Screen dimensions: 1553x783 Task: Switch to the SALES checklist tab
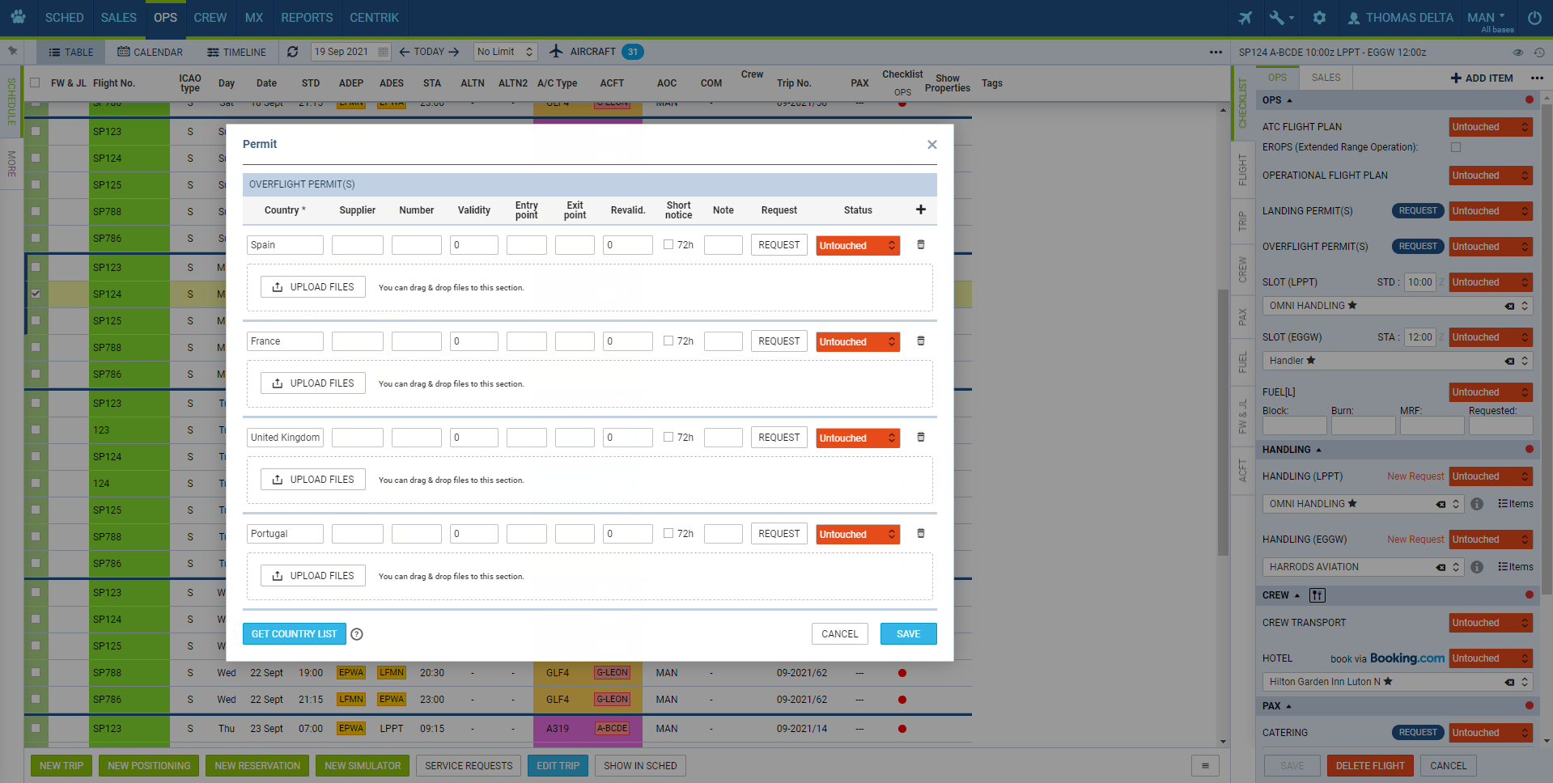(x=1326, y=78)
